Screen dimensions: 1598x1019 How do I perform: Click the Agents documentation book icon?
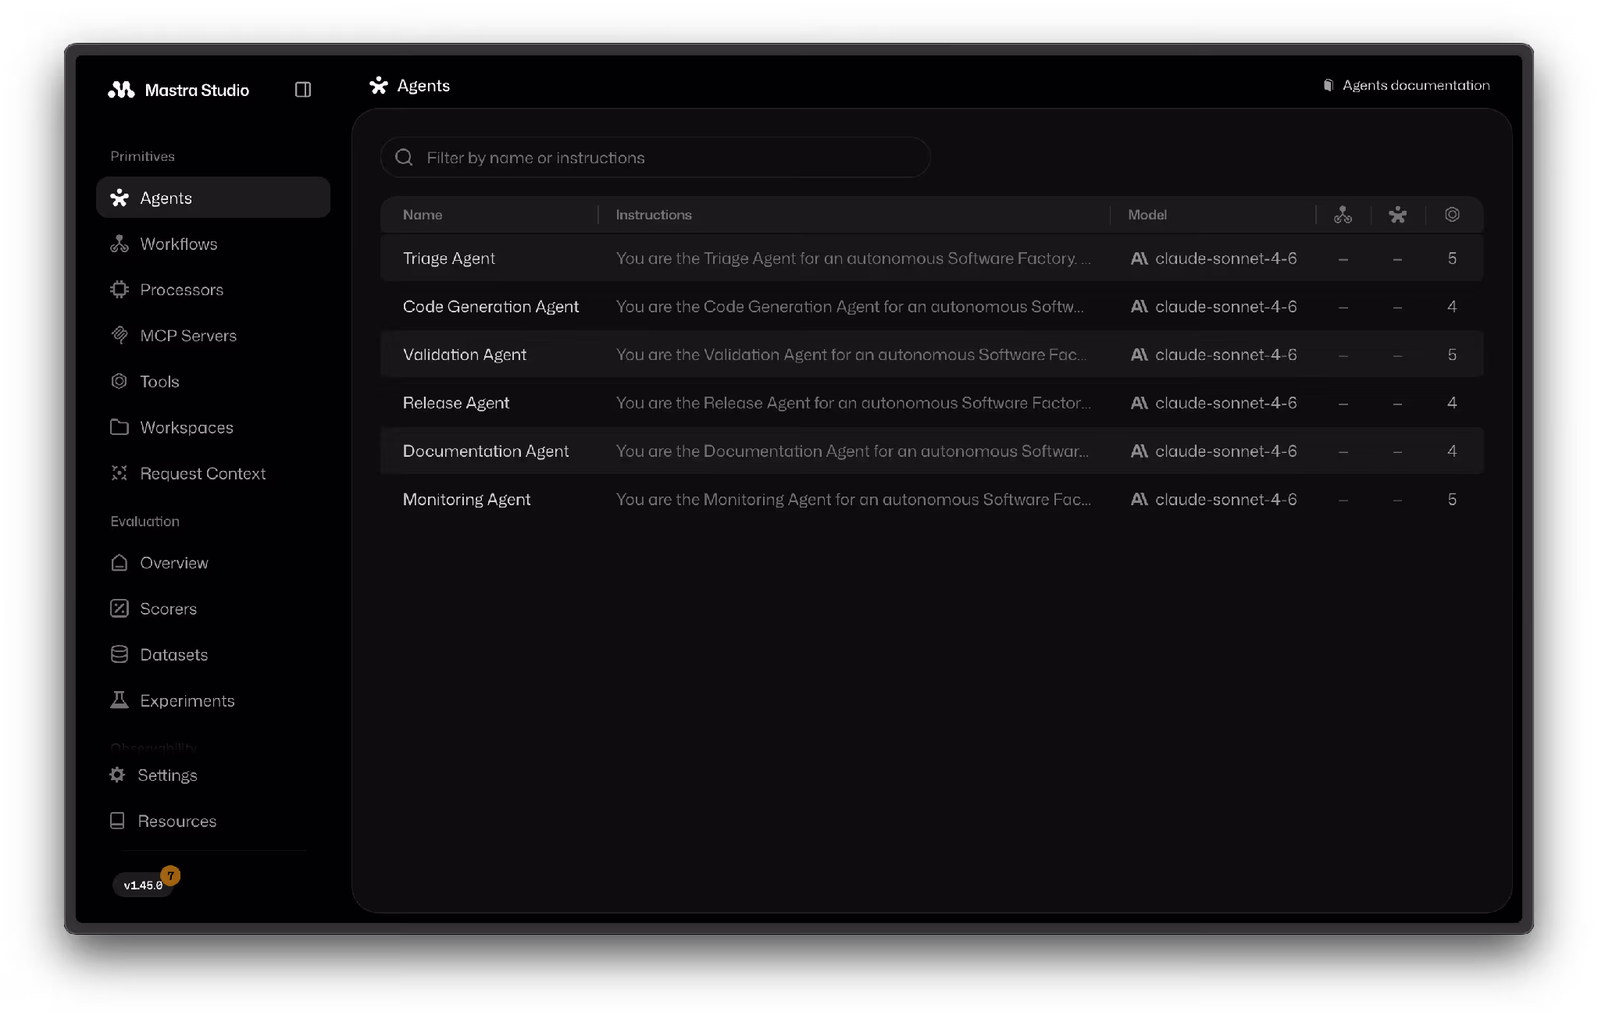click(x=1328, y=85)
